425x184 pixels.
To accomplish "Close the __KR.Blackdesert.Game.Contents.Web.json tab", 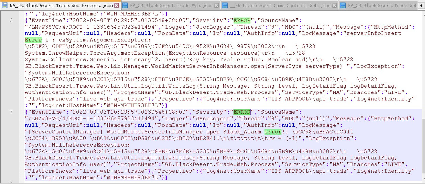I will pyautogui.click(x=334, y=5).
